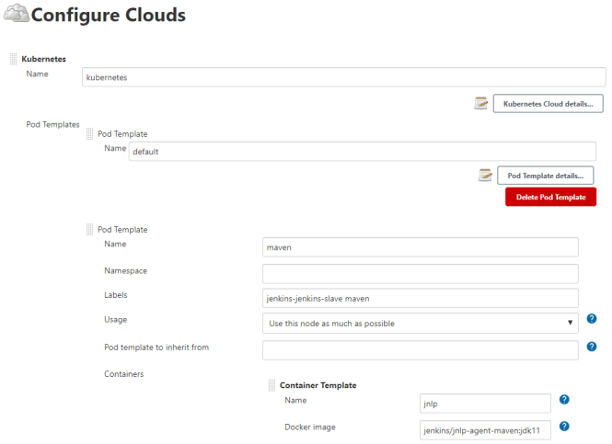
Task: Open Pod Template details
Action: (x=545, y=176)
